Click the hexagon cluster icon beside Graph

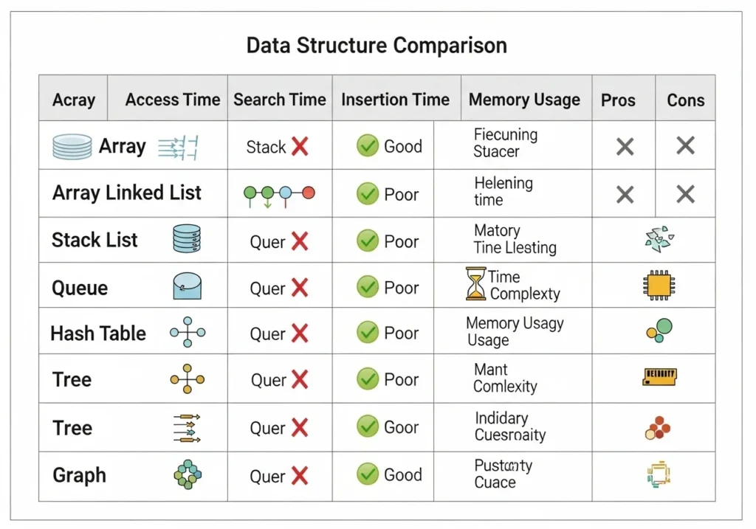click(188, 474)
